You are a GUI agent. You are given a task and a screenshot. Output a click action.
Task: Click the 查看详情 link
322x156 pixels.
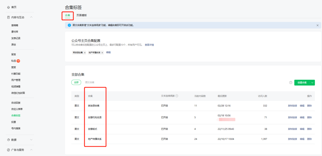coord(149,45)
